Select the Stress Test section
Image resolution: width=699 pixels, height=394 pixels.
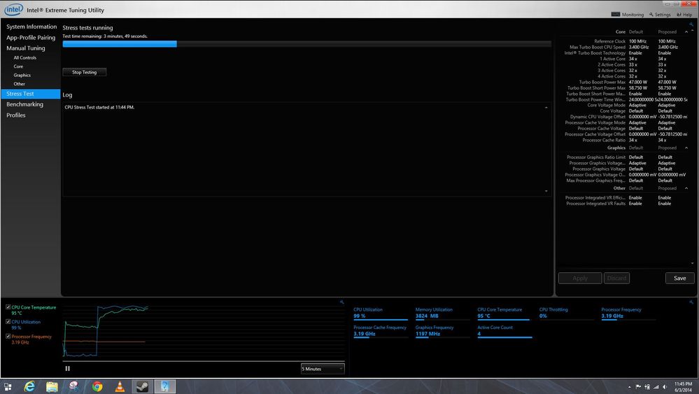tap(30, 94)
